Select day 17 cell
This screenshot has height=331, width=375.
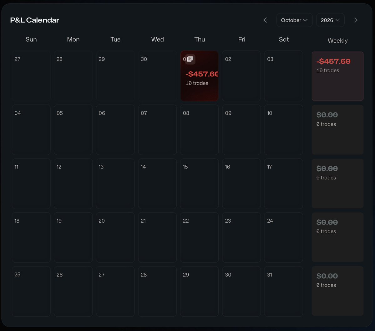point(283,184)
